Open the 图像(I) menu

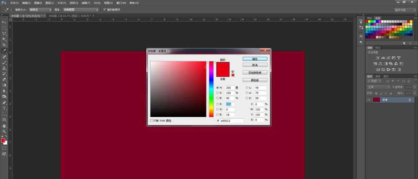37,3
